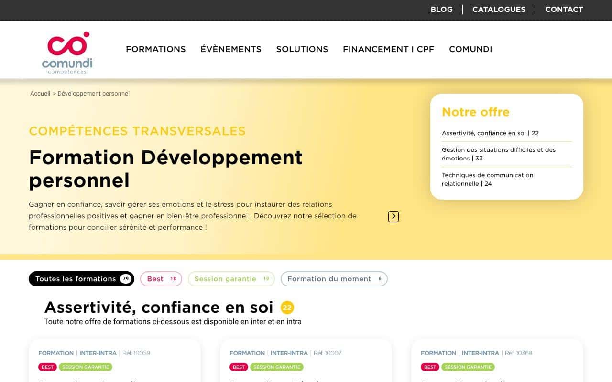
Task: Click the 'Assertivité, confiance en soi' section heading
Action: pyautogui.click(x=159, y=308)
